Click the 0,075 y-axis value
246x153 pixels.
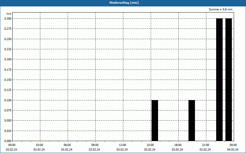click(8, 110)
